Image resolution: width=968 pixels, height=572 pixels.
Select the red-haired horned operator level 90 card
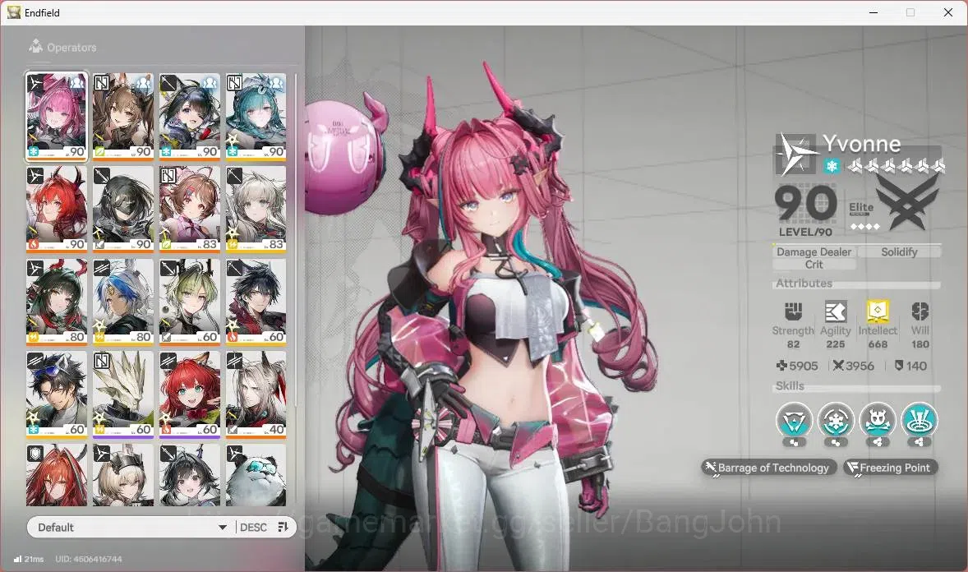(56, 209)
